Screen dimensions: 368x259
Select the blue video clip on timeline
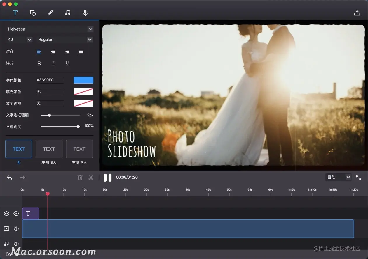(x=188, y=229)
